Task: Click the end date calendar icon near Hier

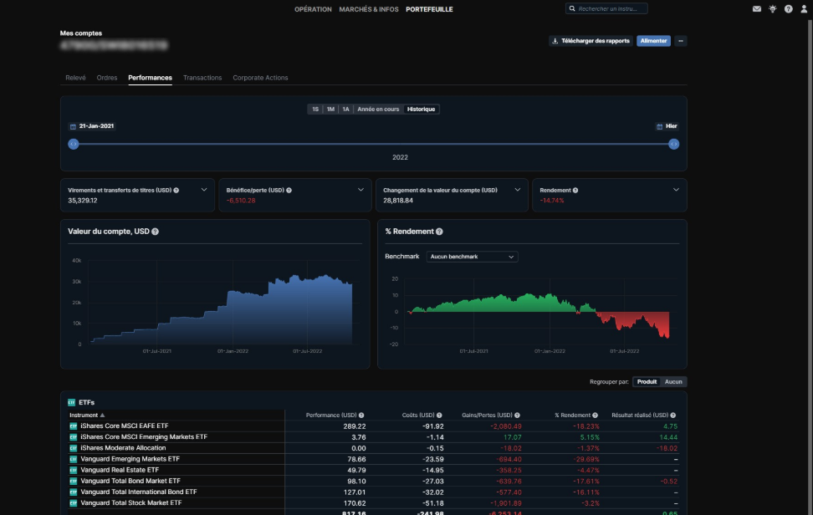Action: [659, 126]
